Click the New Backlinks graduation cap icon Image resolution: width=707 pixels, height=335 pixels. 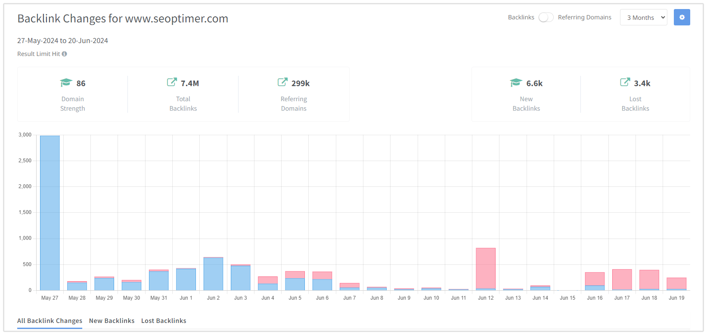pos(516,83)
